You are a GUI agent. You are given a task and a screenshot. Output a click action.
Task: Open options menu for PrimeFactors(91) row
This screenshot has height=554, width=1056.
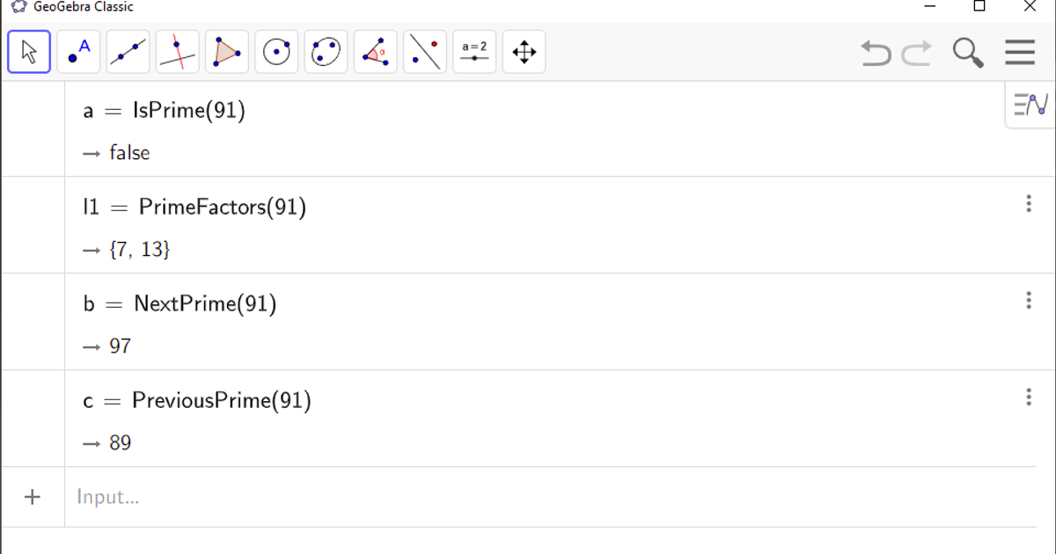click(1029, 204)
